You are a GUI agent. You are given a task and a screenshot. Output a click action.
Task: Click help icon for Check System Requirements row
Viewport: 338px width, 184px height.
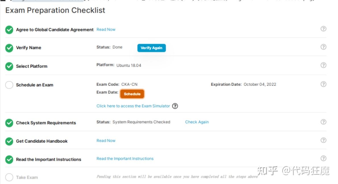pos(323,122)
